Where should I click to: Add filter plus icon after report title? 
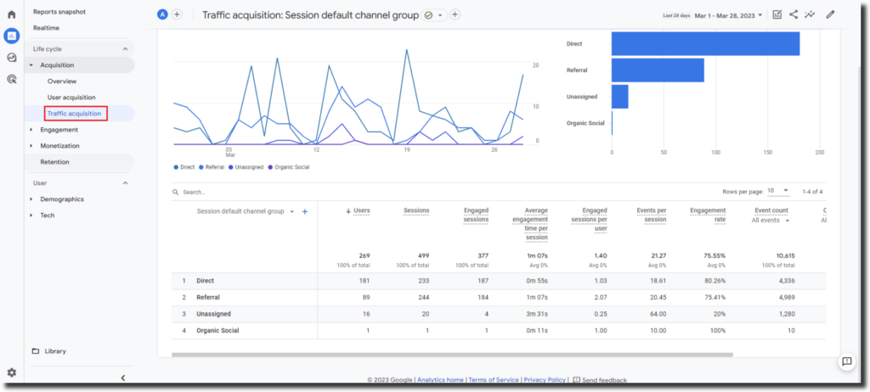[455, 15]
